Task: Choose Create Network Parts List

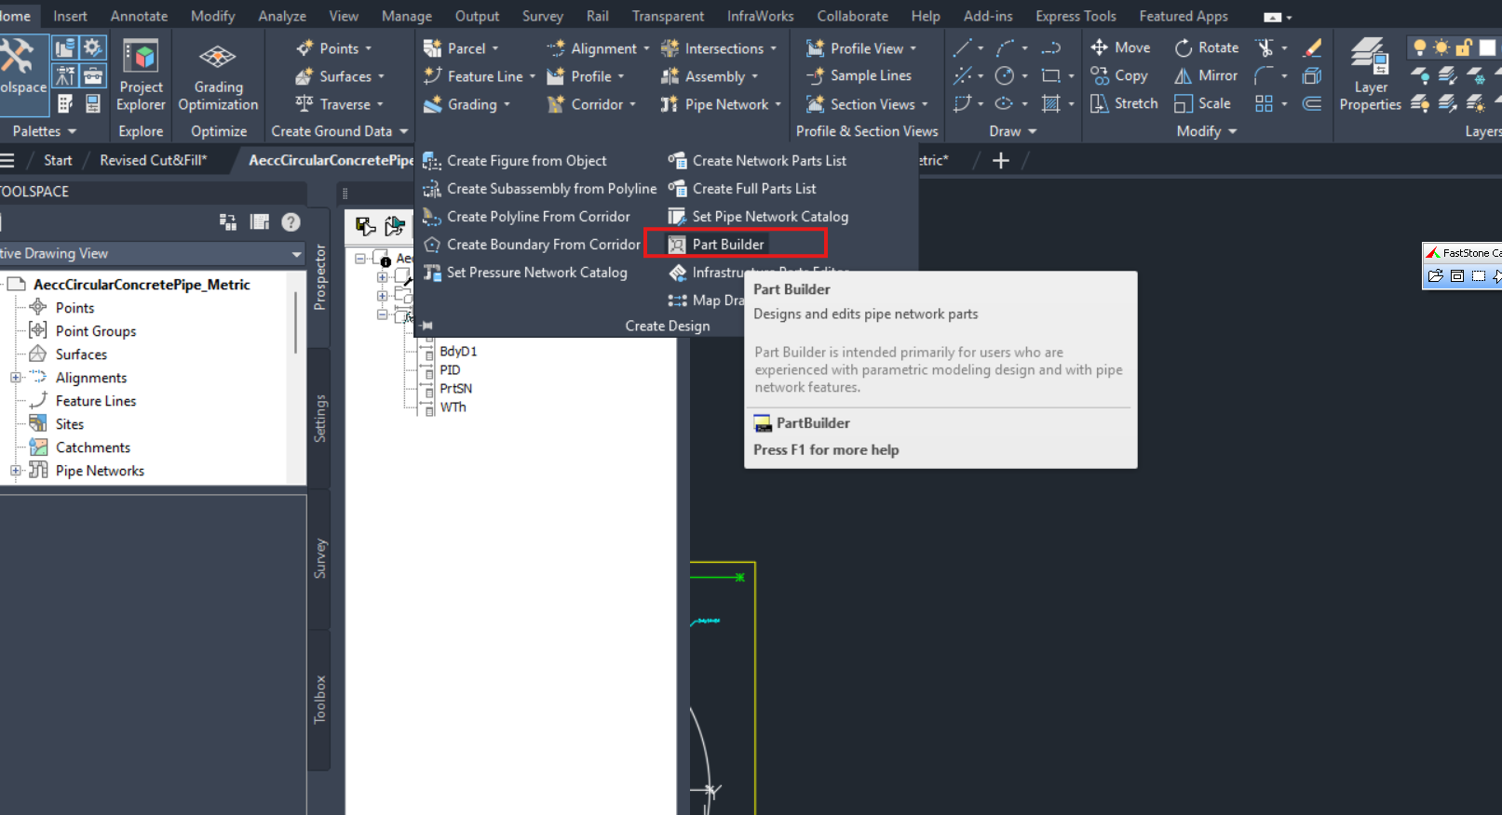Action: [757, 161]
